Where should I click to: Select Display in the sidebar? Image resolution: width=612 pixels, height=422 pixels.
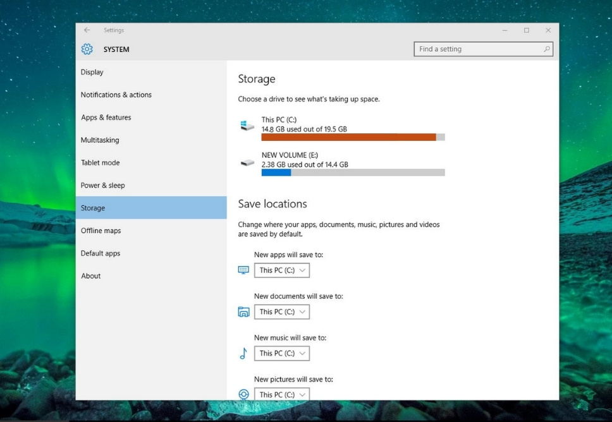tap(92, 72)
